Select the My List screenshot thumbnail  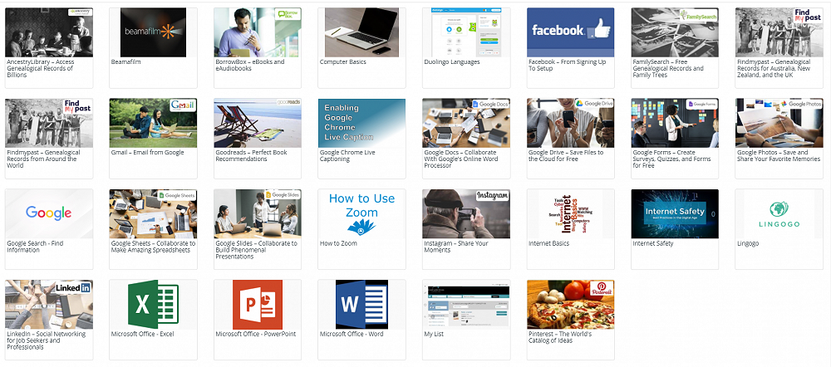466,304
